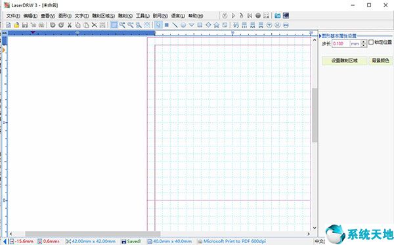Select the diagonal line drawing tool
Viewport: 394px width, 245px height.
[x=175, y=25]
